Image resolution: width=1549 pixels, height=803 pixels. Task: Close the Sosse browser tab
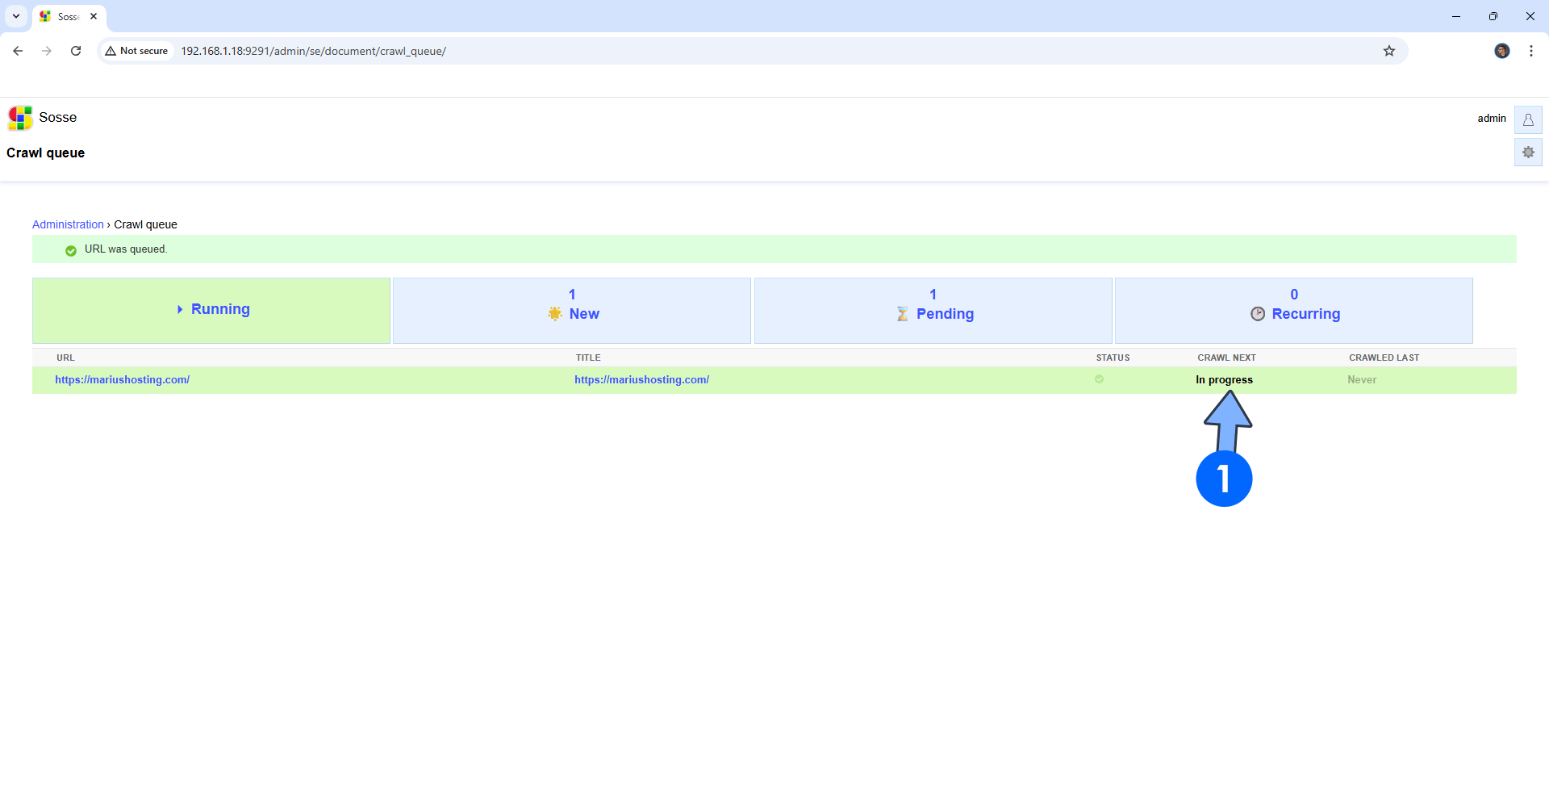coord(94,16)
